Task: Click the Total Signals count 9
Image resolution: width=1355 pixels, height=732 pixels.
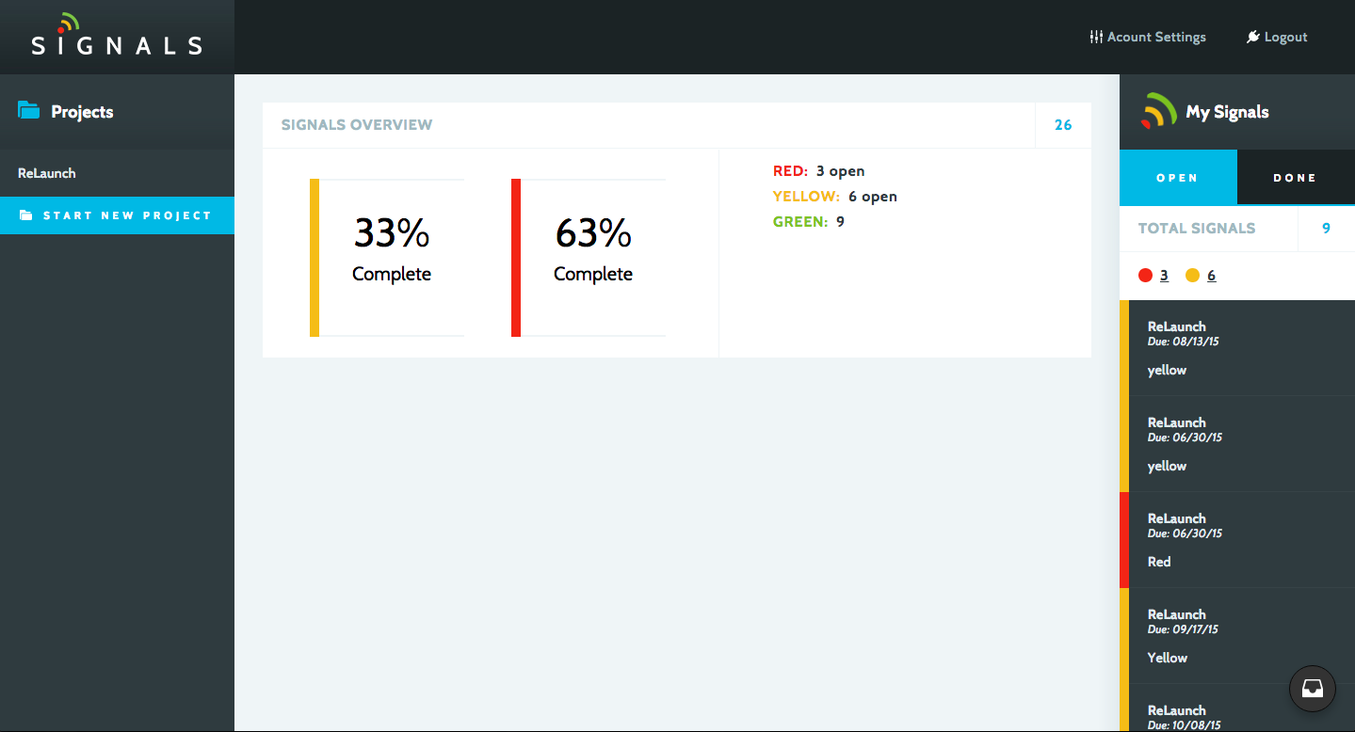Action: tap(1326, 229)
